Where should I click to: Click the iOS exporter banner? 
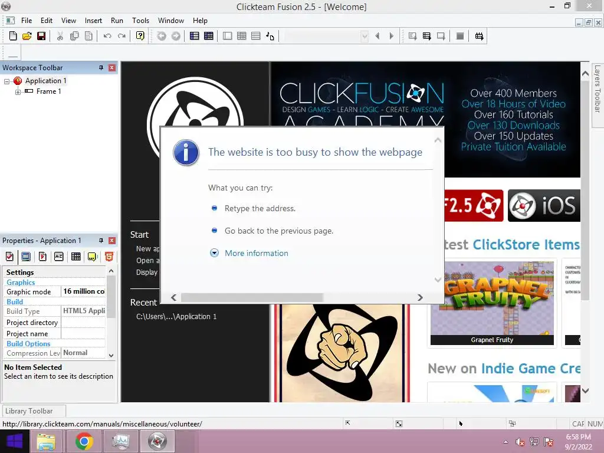tap(544, 205)
